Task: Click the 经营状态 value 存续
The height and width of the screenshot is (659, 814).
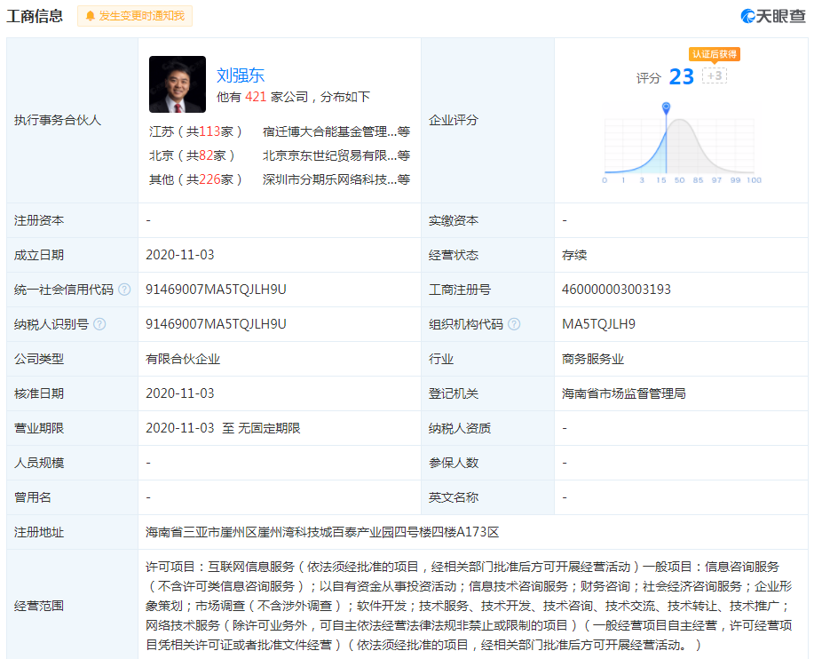Action: point(574,255)
